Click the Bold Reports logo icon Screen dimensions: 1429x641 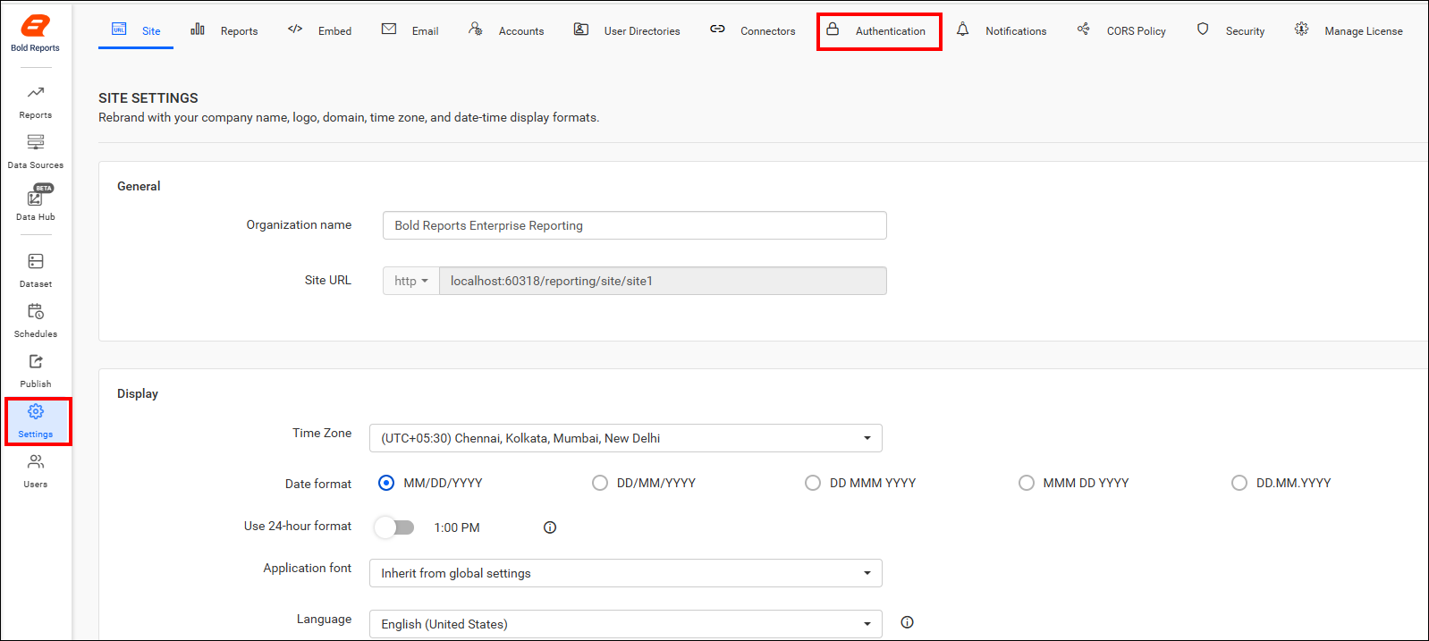(35, 26)
